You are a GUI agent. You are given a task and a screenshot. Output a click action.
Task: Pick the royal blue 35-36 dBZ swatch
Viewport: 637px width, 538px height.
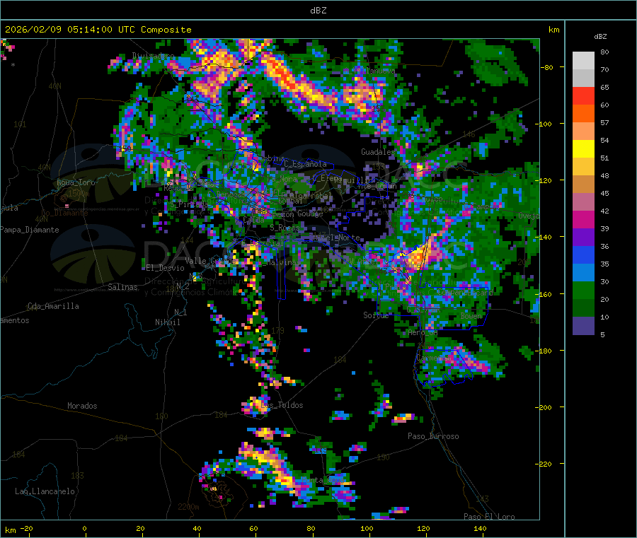(583, 255)
